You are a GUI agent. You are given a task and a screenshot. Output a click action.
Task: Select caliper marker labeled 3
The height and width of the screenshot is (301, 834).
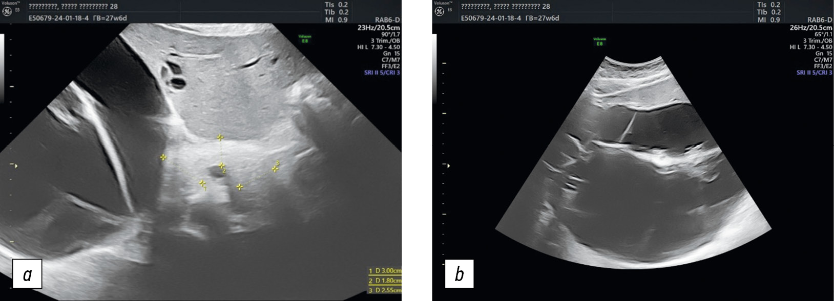pyautogui.click(x=276, y=168)
